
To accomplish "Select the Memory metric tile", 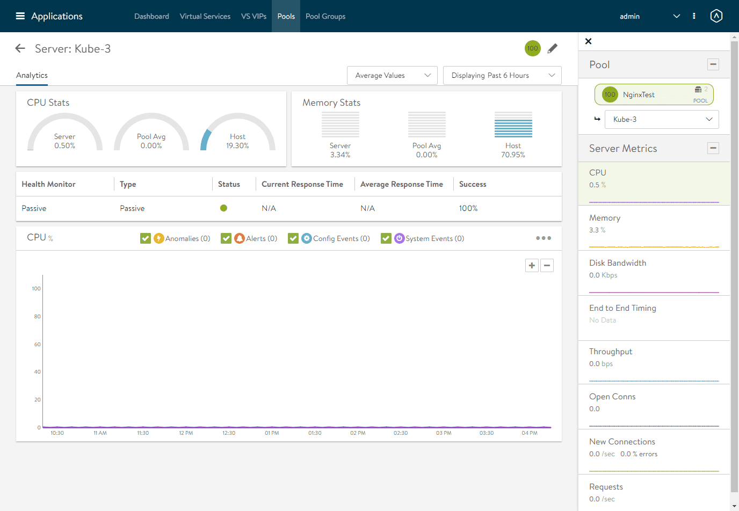I will click(x=654, y=228).
